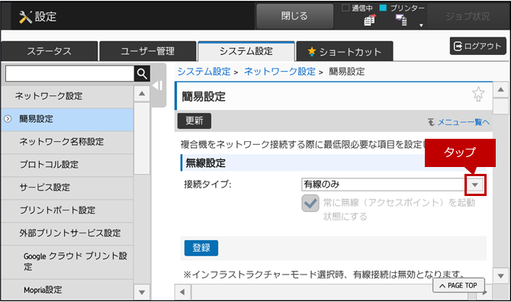
Task: Click the circled arrow beside 簡易設定
Action: pyautogui.click(x=8, y=119)
